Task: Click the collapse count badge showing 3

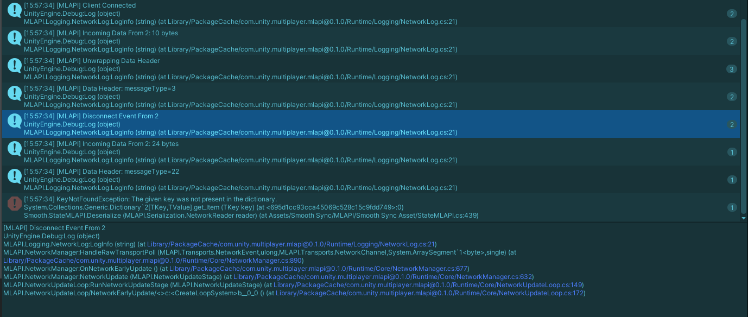Action: 732,69
